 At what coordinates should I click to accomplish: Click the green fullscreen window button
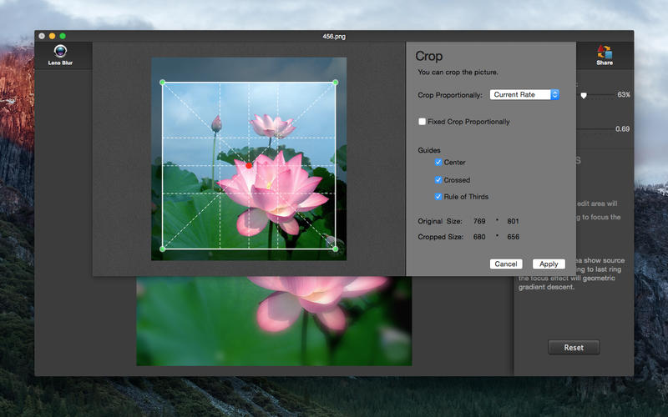coord(63,36)
